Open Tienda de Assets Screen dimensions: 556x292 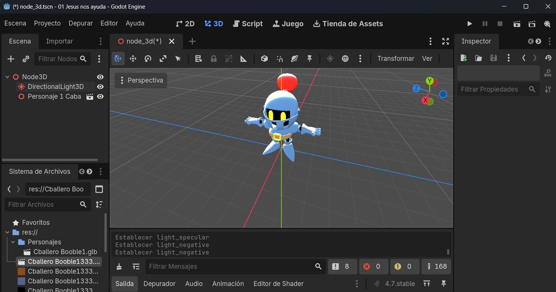pos(348,24)
